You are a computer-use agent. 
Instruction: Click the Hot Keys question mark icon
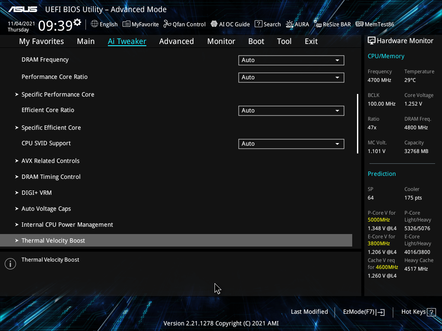click(x=431, y=312)
